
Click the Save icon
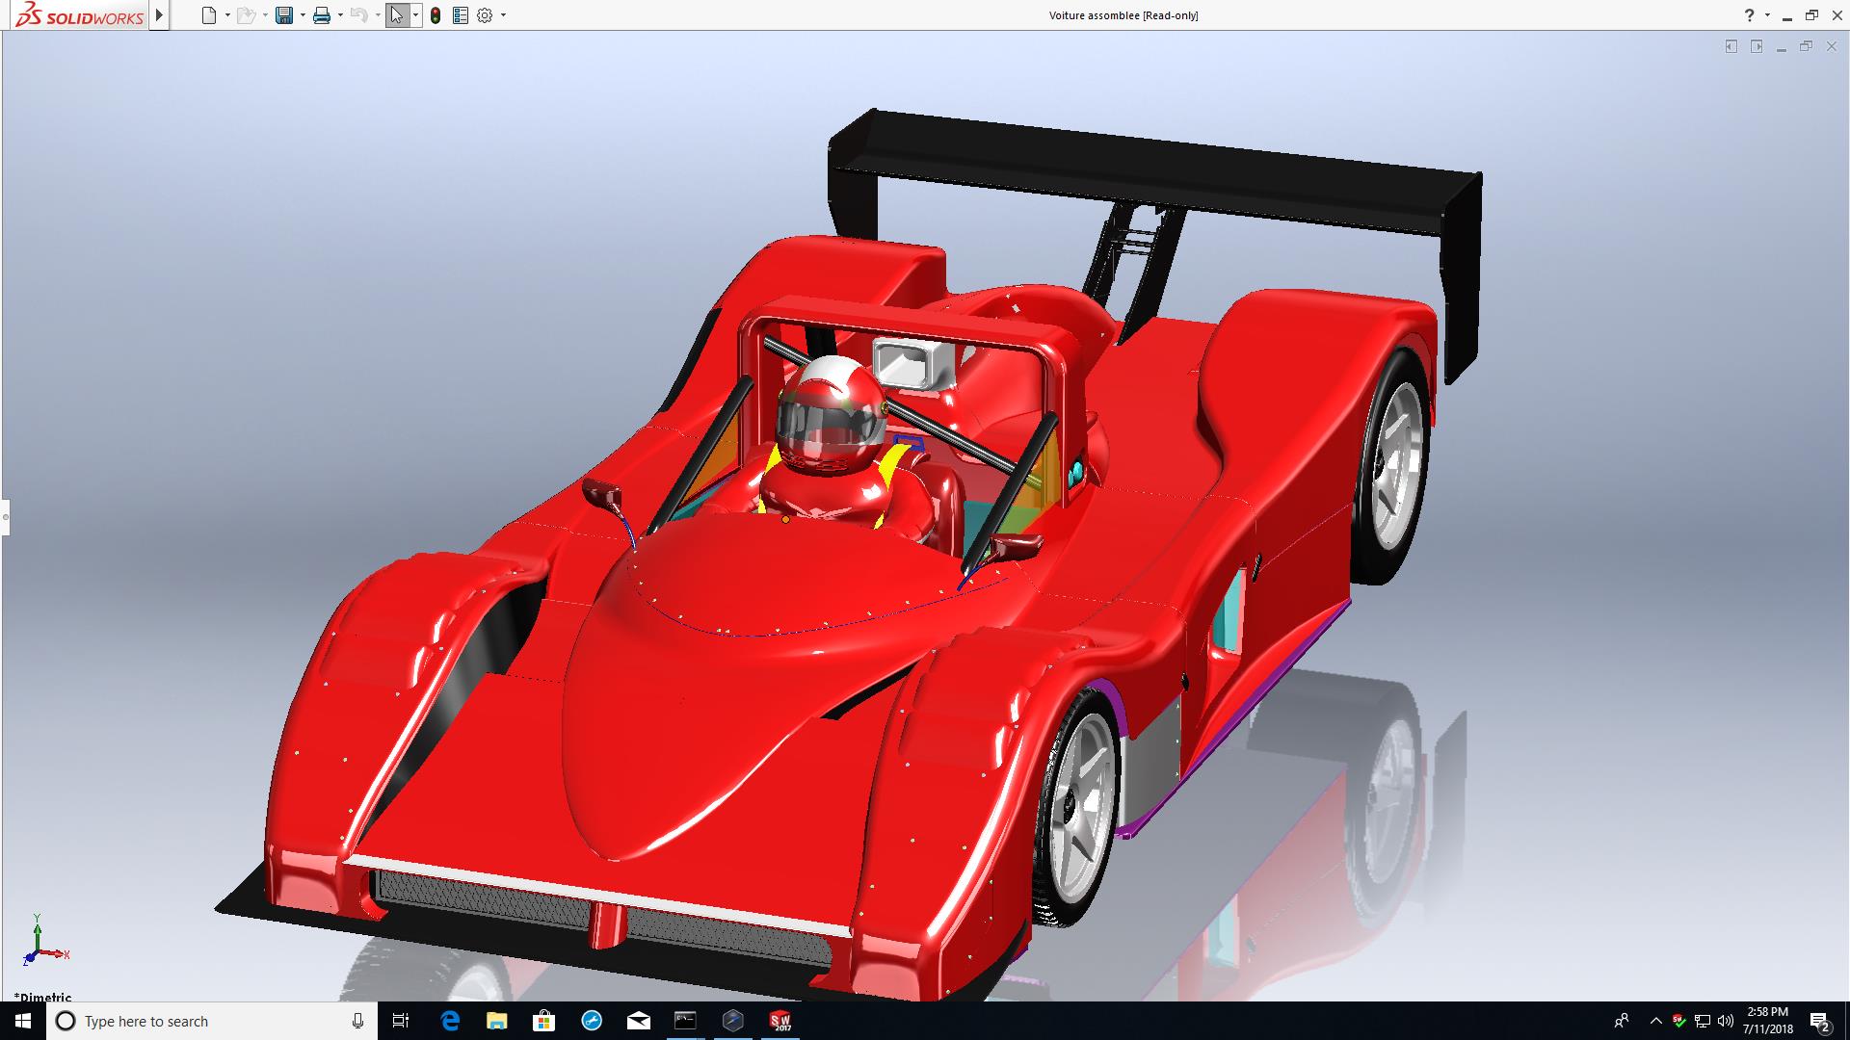(284, 15)
